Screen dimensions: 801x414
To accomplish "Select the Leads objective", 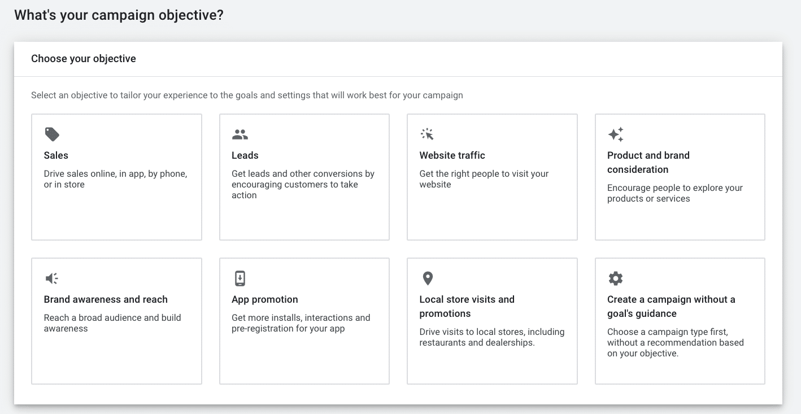I will (304, 176).
